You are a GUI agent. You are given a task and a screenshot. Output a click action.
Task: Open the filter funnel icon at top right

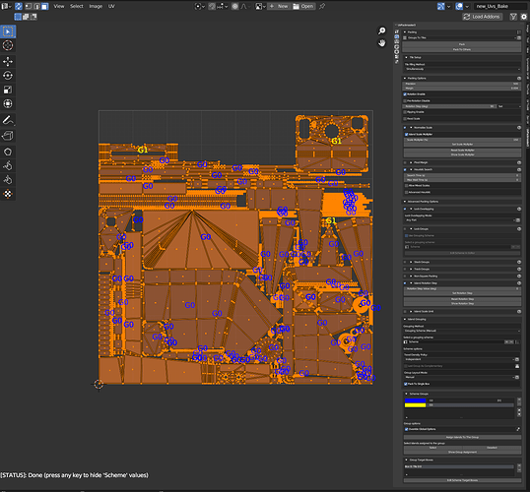pyautogui.click(x=513, y=17)
